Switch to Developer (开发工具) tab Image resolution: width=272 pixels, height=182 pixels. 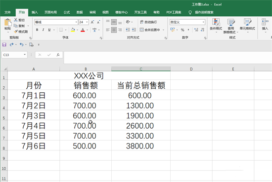(x=140, y=12)
